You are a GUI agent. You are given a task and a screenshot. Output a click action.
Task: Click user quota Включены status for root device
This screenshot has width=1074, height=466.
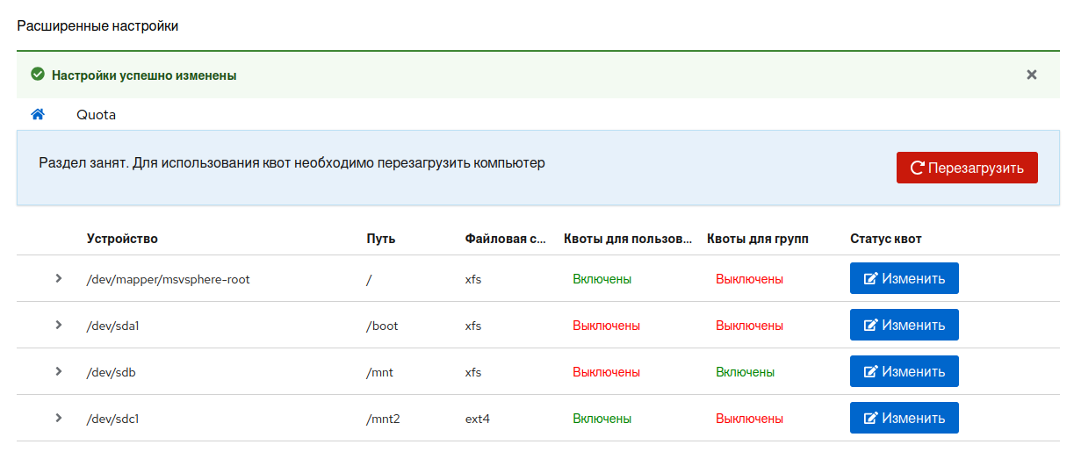pyautogui.click(x=602, y=279)
